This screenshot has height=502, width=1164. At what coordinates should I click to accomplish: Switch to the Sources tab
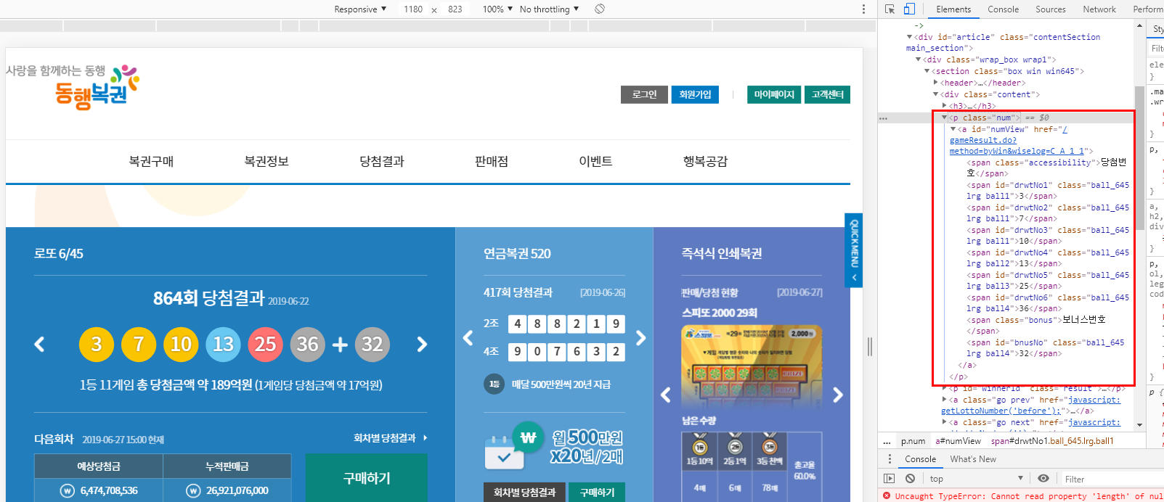pyautogui.click(x=1051, y=9)
